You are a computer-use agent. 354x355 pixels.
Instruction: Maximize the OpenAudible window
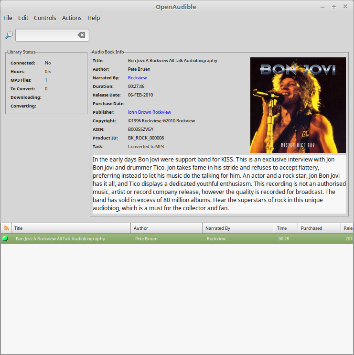pos(334,7)
